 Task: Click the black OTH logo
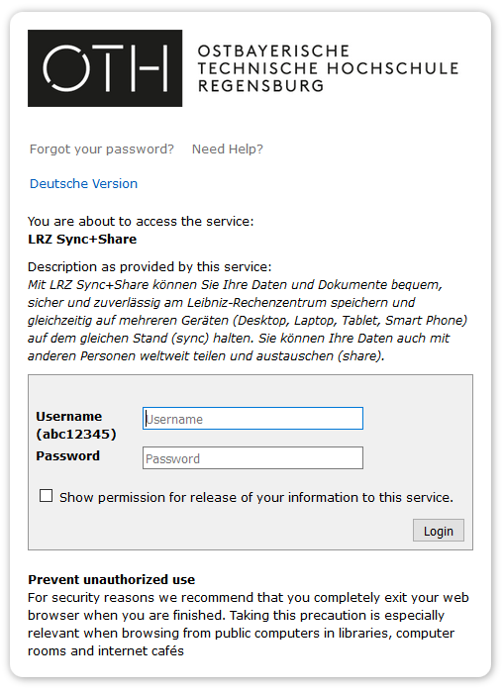[105, 68]
